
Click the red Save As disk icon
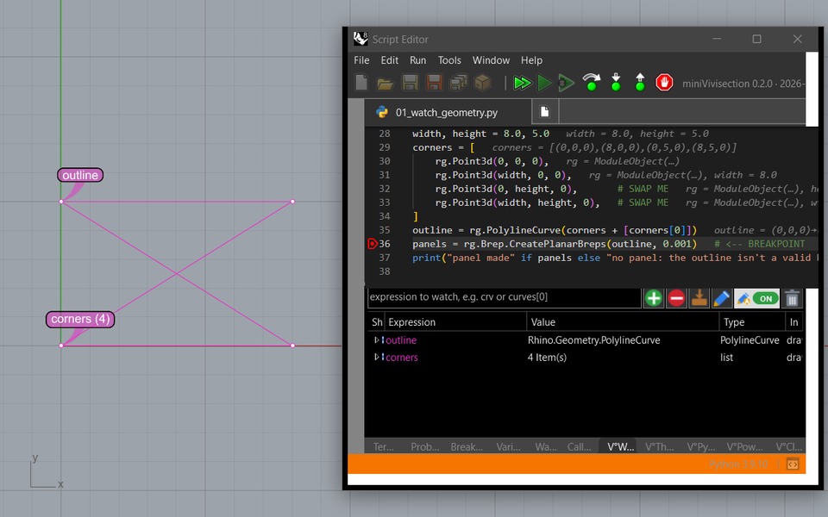click(x=434, y=83)
